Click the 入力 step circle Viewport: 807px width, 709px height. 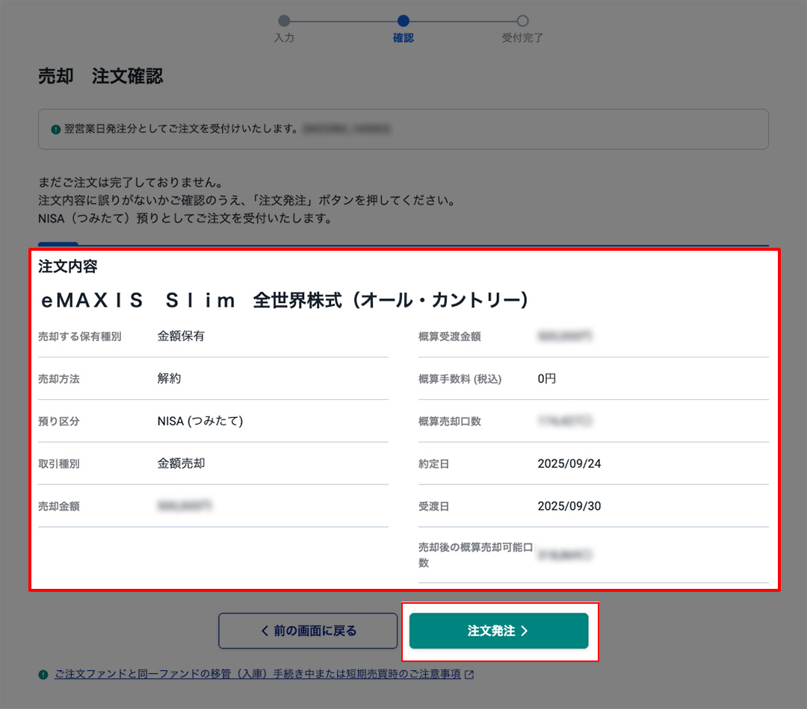tap(284, 21)
